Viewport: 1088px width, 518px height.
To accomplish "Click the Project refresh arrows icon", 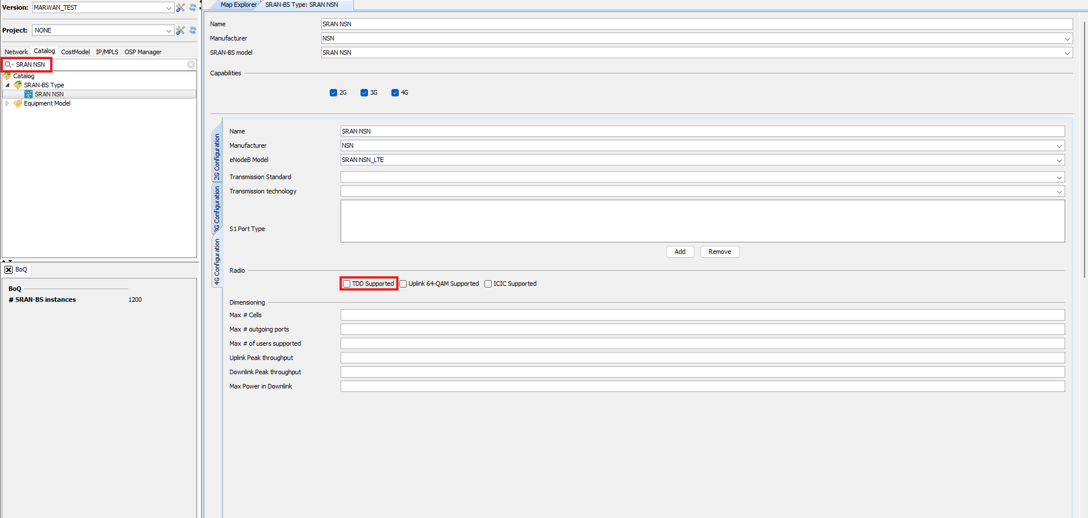I will pos(193,30).
